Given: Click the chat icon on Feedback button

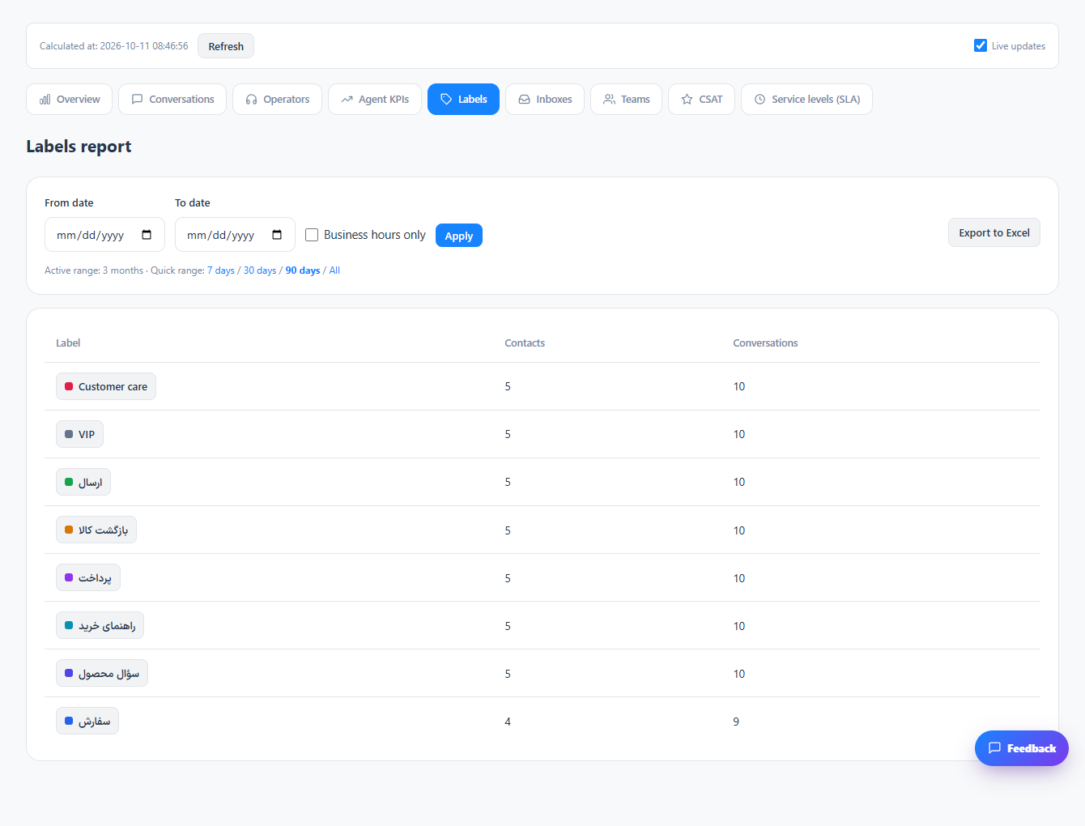Looking at the screenshot, I should click(995, 748).
